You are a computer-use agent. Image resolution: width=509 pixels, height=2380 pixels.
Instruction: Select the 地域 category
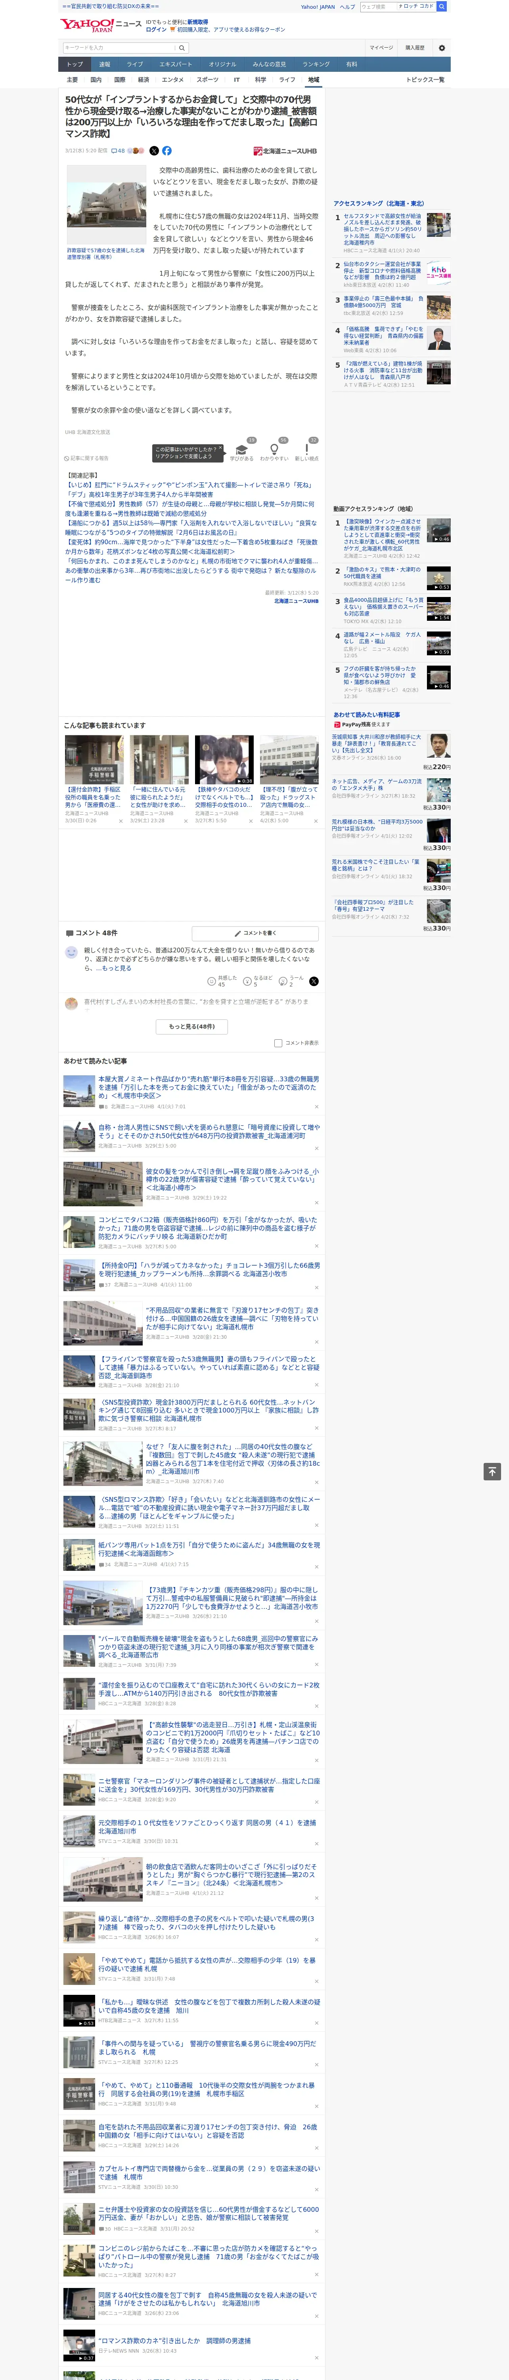pyautogui.click(x=314, y=79)
